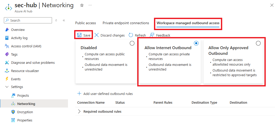Select Networking in the sidebar

pyautogui.click(x=26, y=104)
